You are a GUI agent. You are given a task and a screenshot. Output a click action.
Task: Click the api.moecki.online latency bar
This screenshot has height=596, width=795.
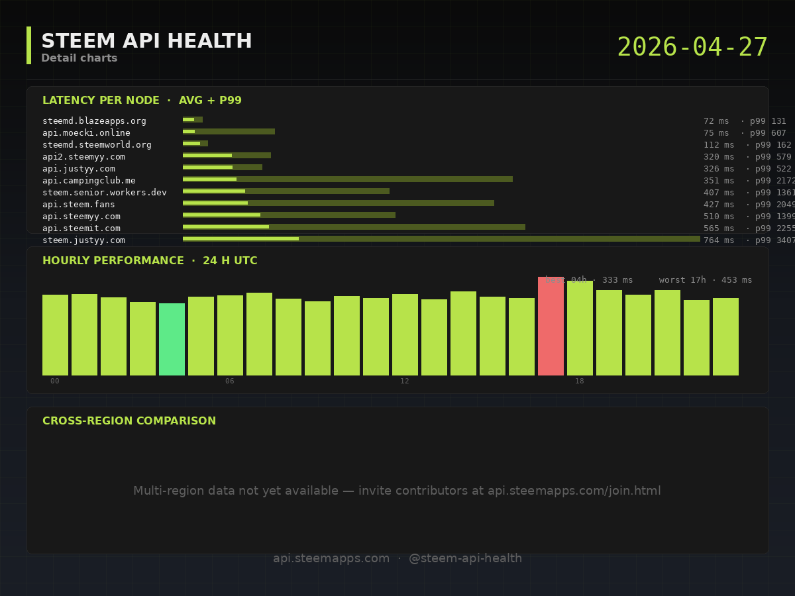229,132
